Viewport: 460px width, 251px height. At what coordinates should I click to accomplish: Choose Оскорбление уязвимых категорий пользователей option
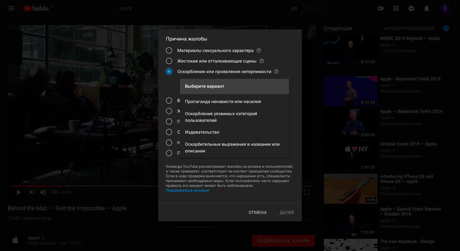coord(234,117)
